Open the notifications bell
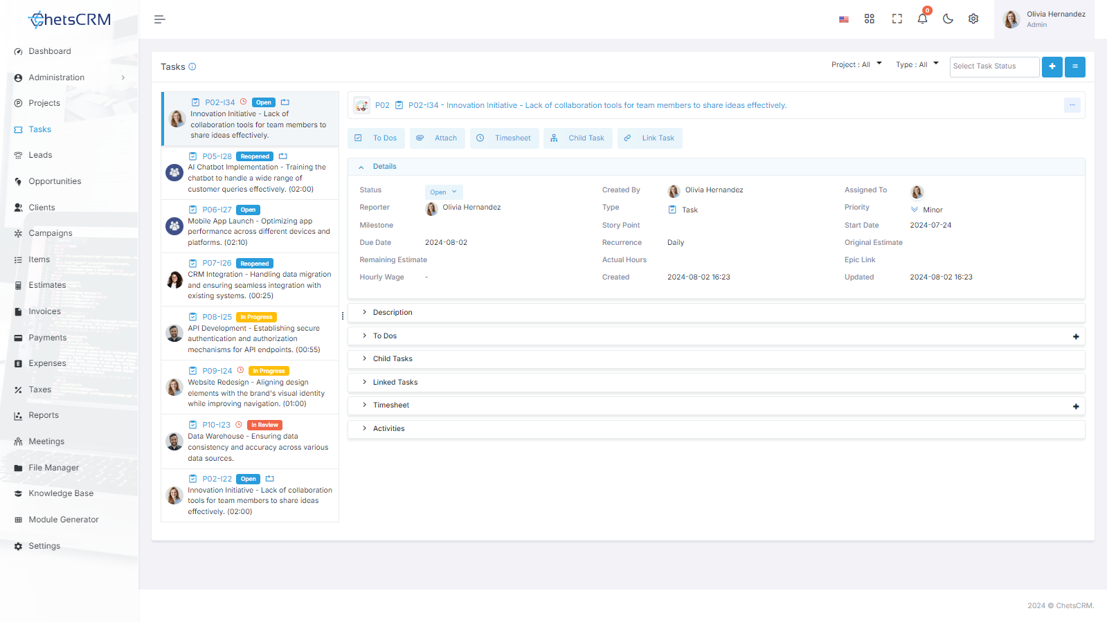Image resolution: width=1107 pixels, height=622 pixels. tap(922, 19)
